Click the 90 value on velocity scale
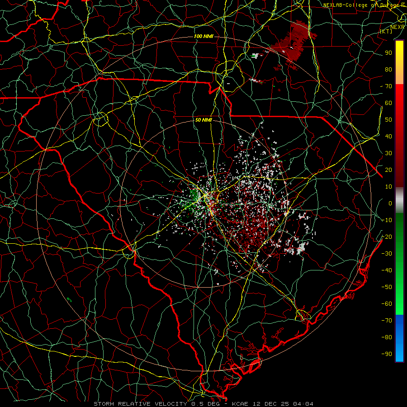407x407 pixels. (x=388, y=53)
